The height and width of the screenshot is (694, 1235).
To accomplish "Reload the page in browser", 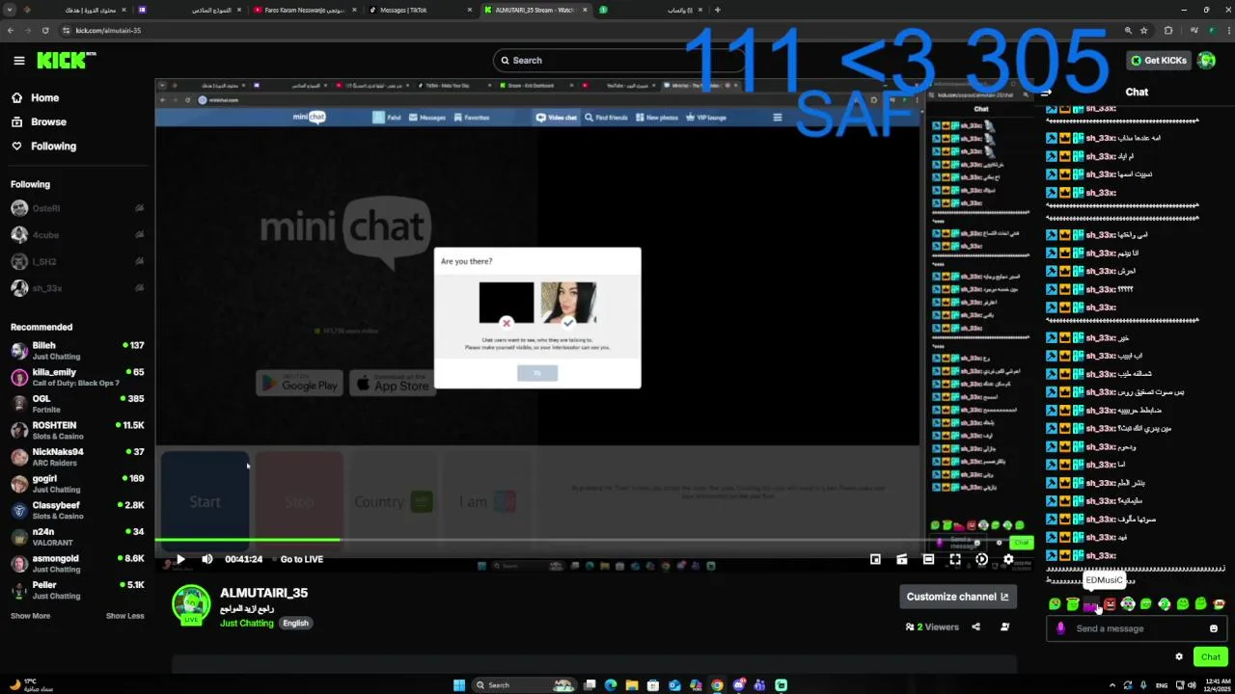I will coord(45,30).
